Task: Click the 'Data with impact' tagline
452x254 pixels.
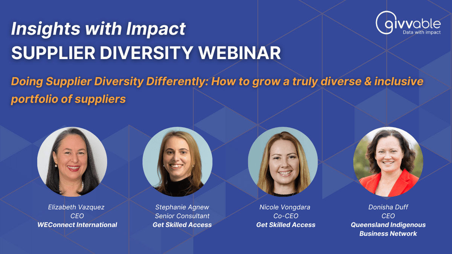Action: coord(422,32)
